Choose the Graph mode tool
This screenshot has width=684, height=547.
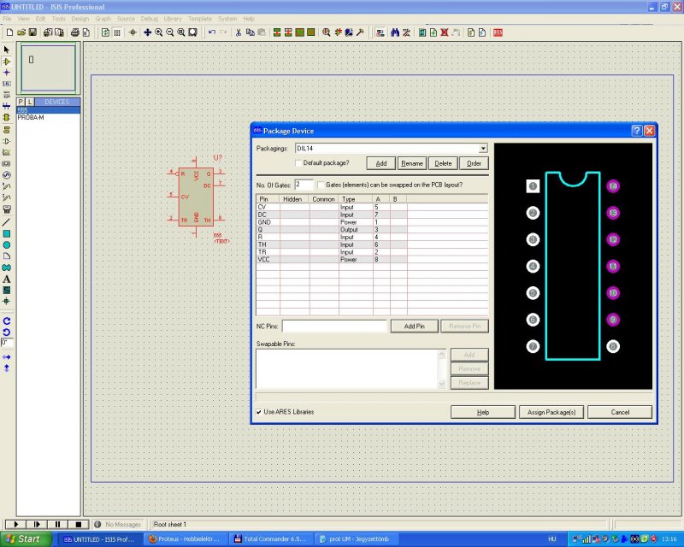pos(7,152)
